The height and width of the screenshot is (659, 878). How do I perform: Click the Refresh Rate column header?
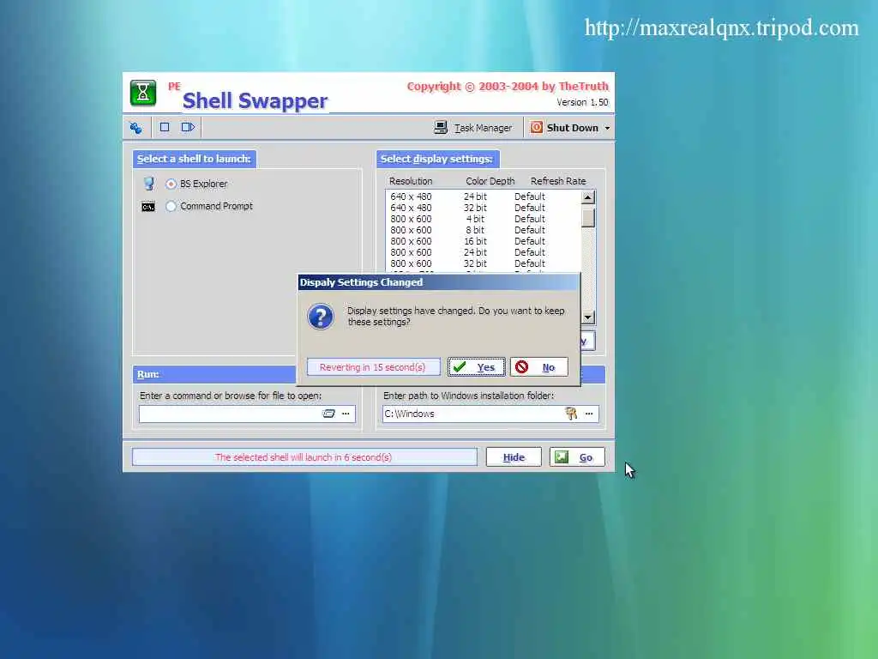click(558, 181)
